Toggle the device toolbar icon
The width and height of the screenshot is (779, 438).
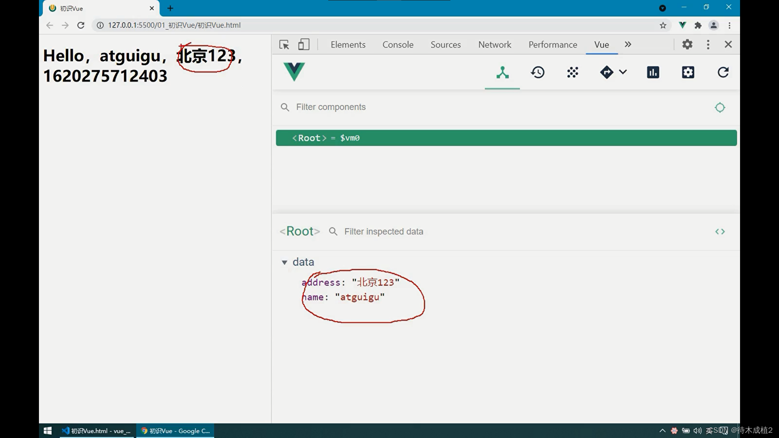[303, 45]
